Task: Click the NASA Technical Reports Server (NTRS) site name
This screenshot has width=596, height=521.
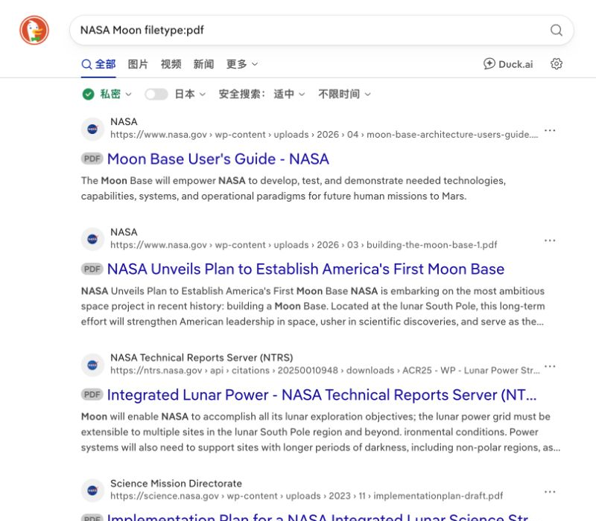Action: [201, 358]
